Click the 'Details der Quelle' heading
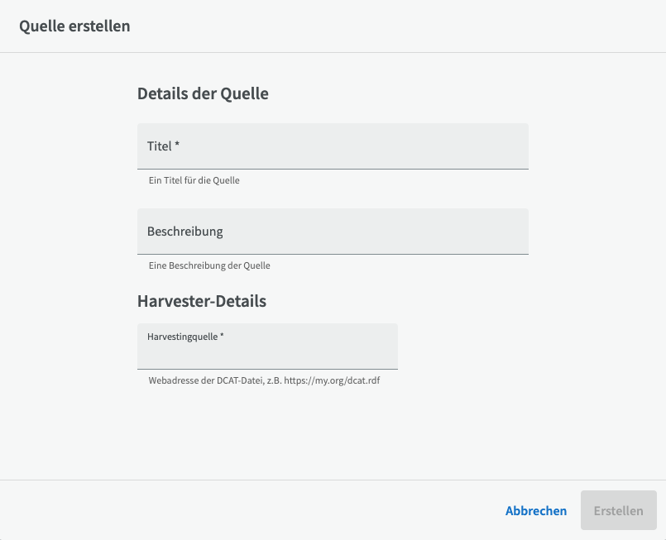This screenshot has height=540, width=666. point(203,93)
